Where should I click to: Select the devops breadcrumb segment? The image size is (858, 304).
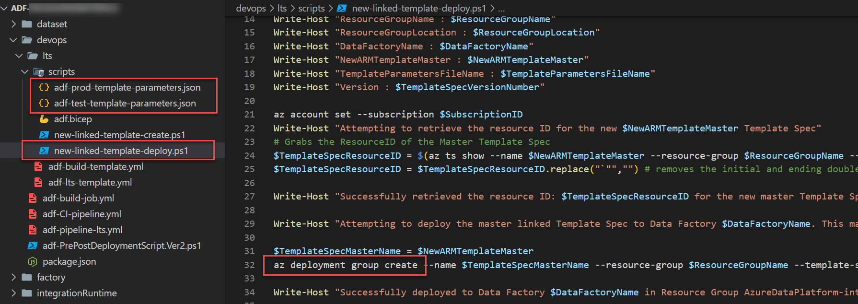coord(251,8)
